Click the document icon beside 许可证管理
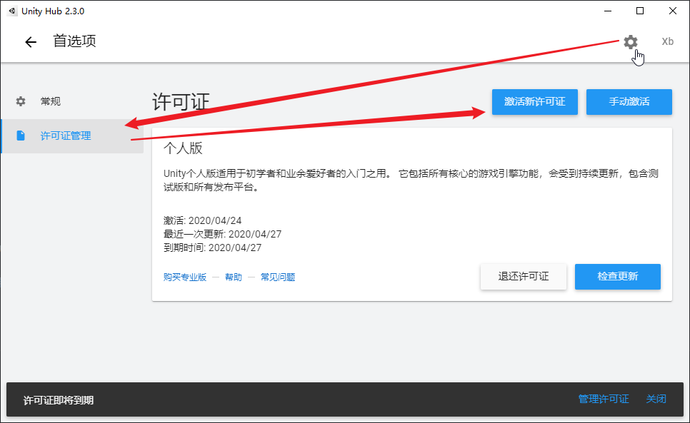Screen dimensions: 690x423 tap(20, 136)
